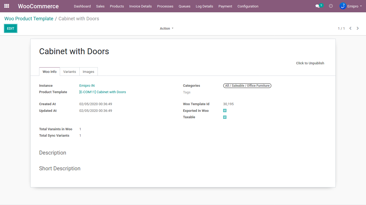This screenshot has height=205, width=366.
Task: Open the [E-COM11] Cabinet with Doors link
Action: (103, 92)
